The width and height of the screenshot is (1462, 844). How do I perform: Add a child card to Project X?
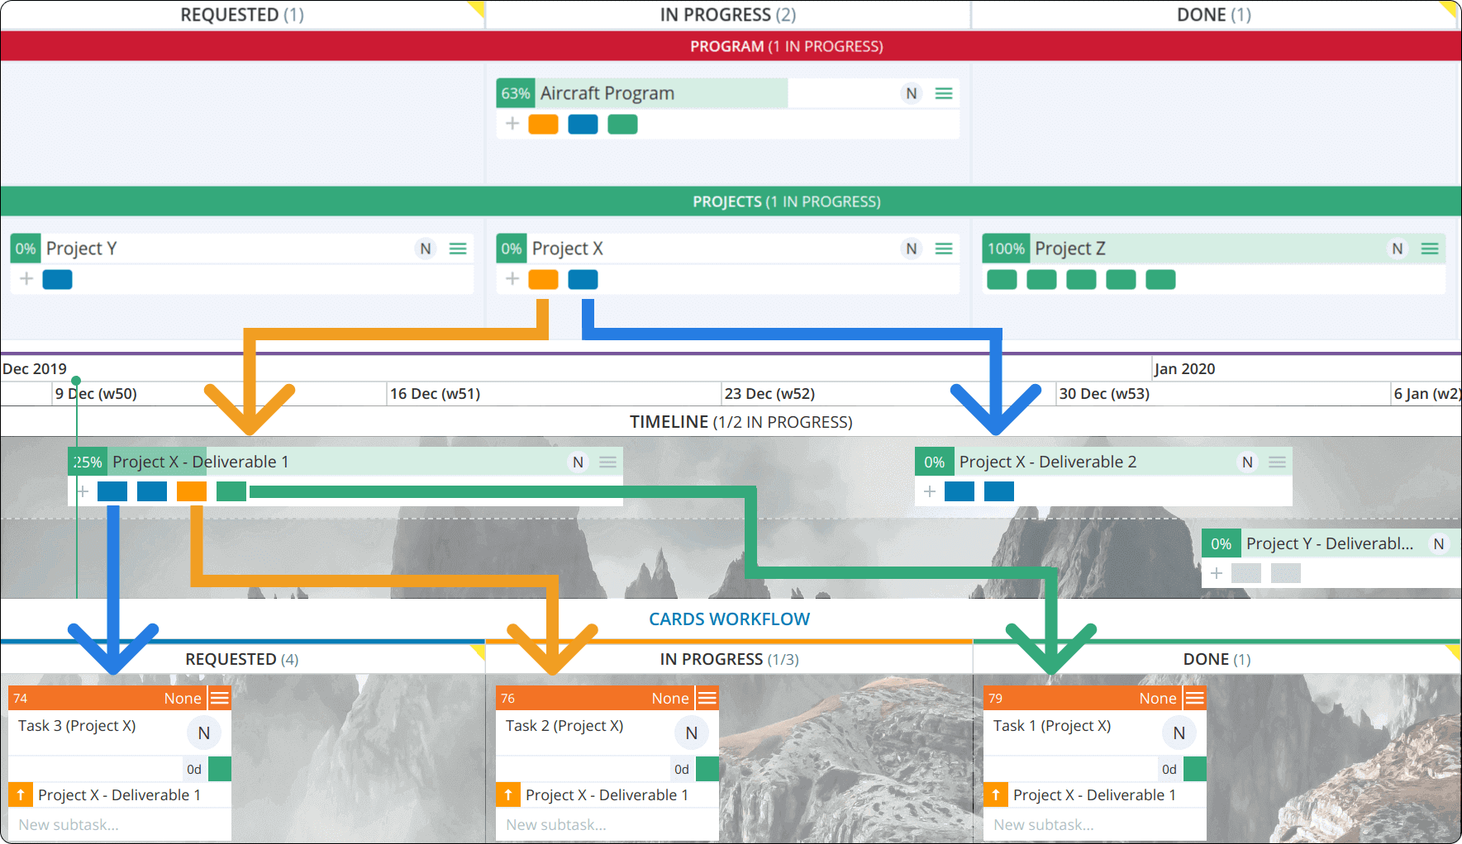(x=512, y=279)
